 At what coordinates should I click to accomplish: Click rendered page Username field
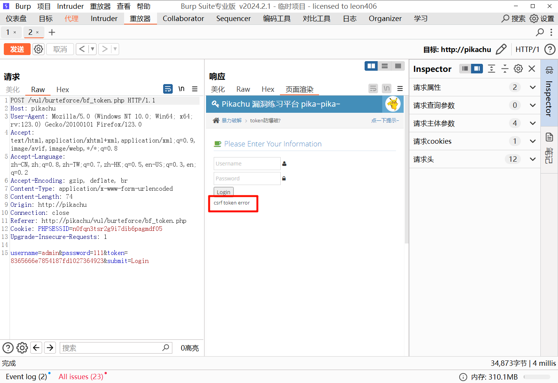coord(247,164)
